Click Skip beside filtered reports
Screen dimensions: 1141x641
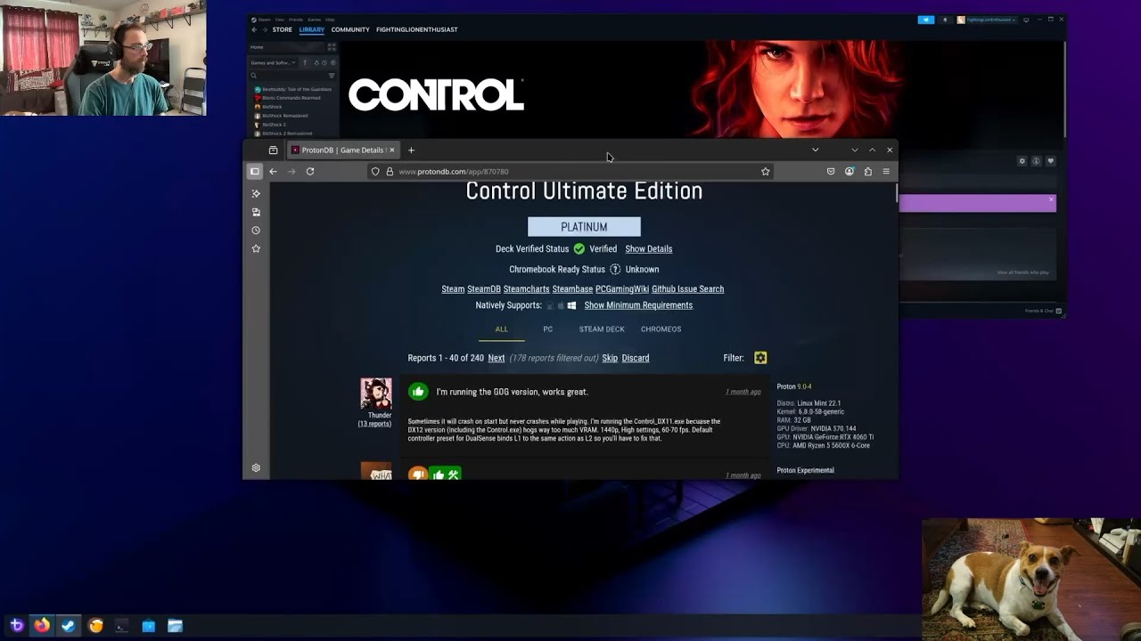[x=610, y=358]
